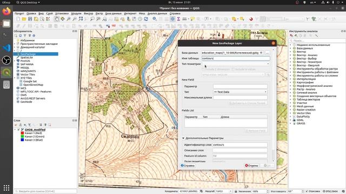This screenshot has width=346, height=194.
Task: Click the Zoom Full extent icon
Action: click(81, 19)
